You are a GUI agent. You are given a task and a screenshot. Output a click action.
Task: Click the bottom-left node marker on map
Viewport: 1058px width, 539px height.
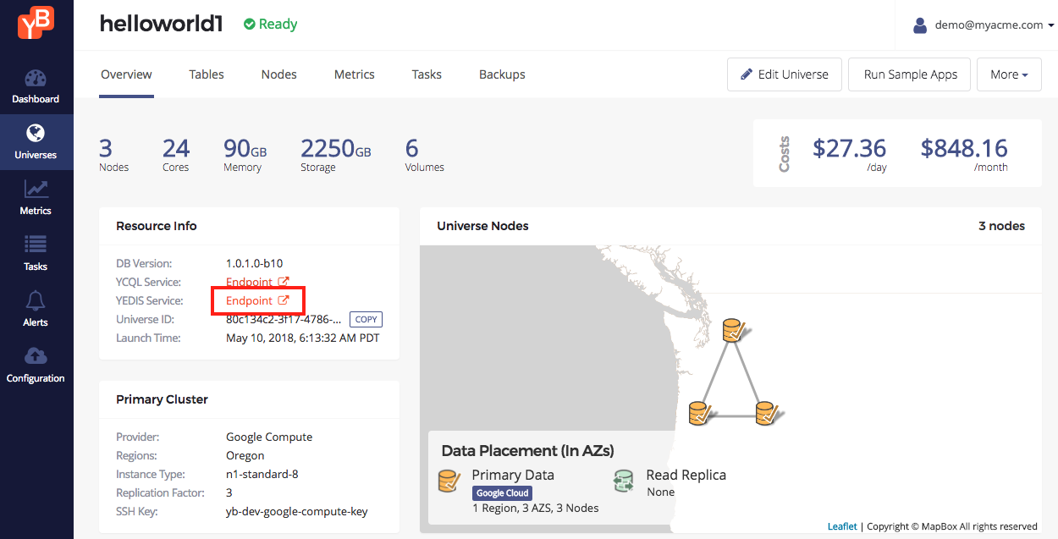699,413
